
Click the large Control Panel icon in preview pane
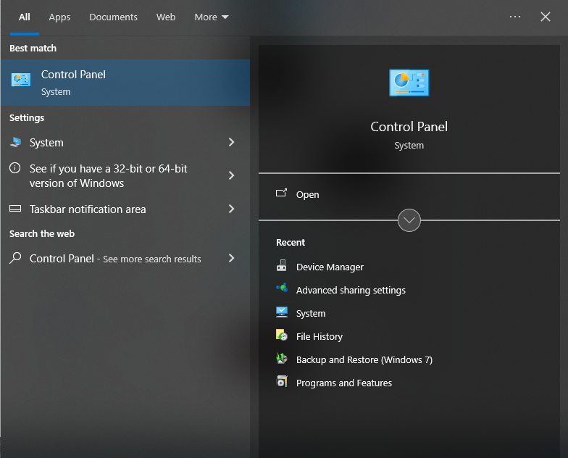[x=409, y=83]
